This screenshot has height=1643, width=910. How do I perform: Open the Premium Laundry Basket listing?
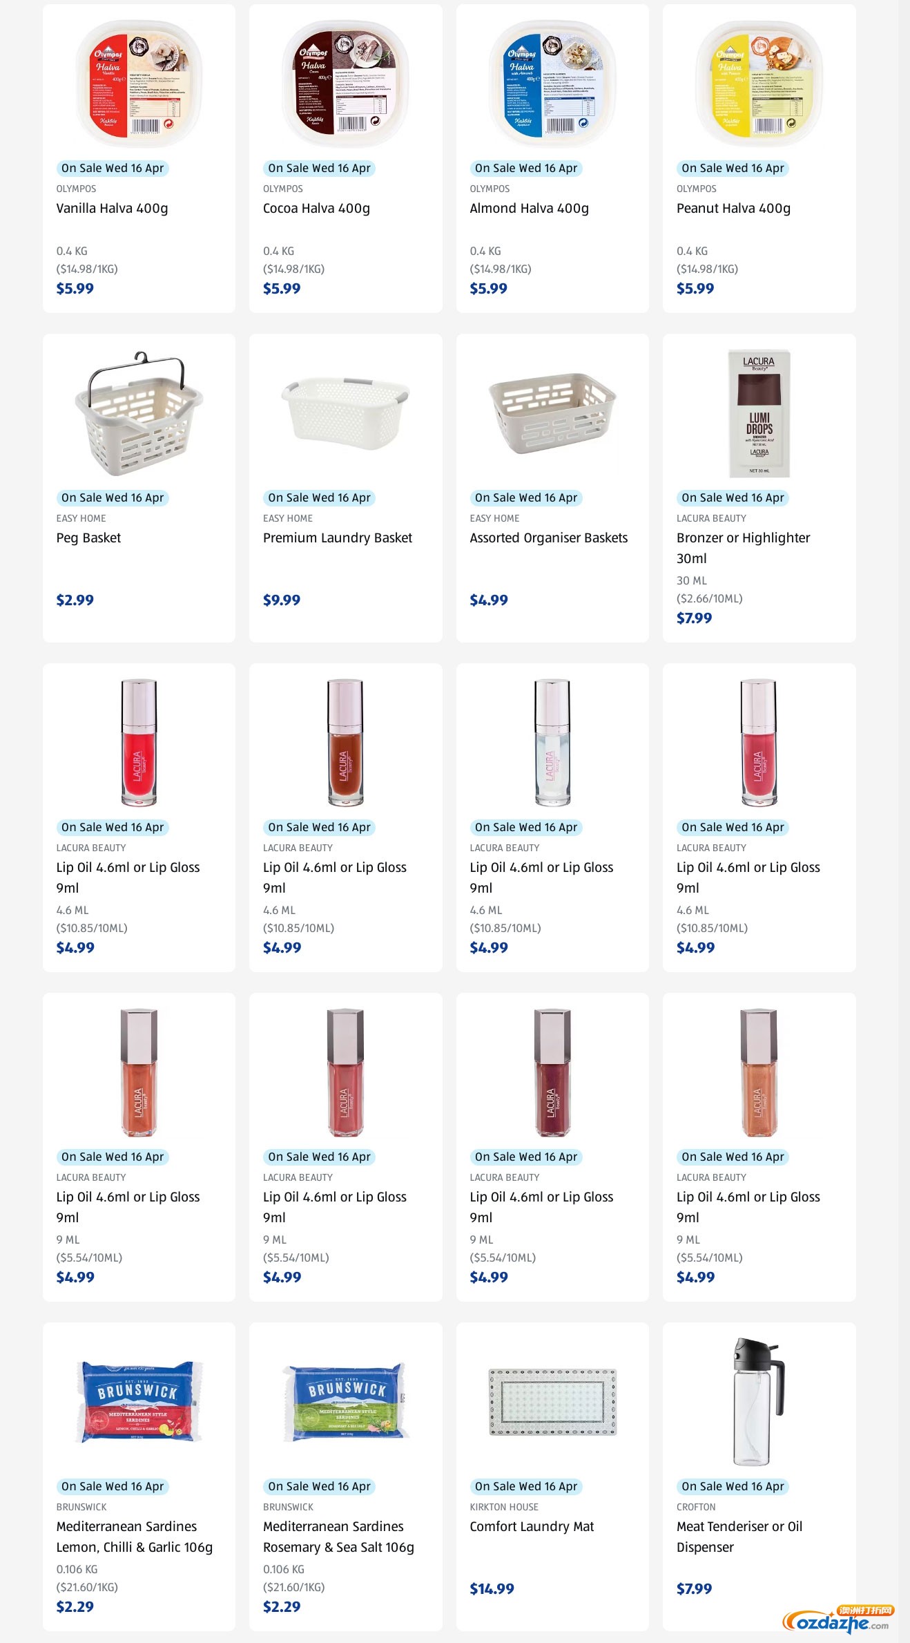tap(337, 538)
